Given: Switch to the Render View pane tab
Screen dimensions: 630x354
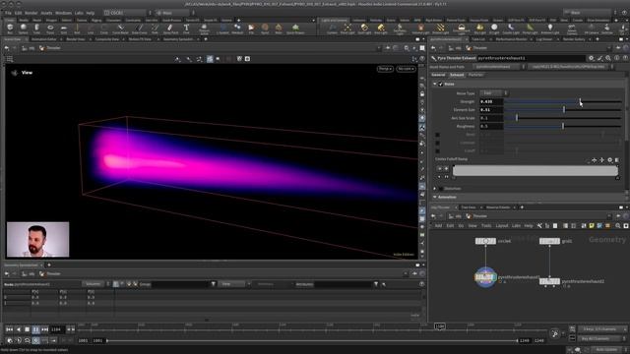Looking at the screenshot, I should point(76,39).
